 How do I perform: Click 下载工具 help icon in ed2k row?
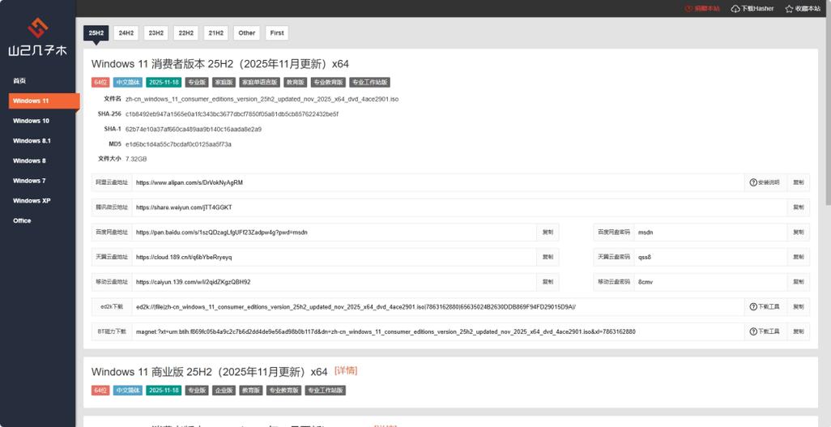[765, 306]
